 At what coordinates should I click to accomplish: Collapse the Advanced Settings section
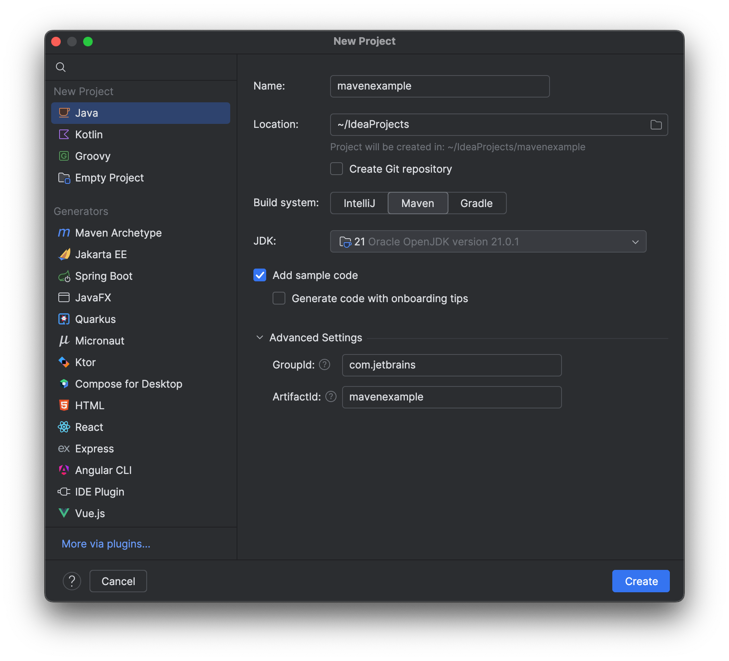(260, 337)
